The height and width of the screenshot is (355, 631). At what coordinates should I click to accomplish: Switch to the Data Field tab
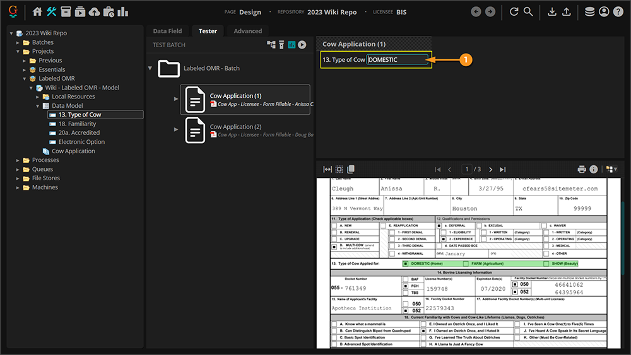point(167,31)
